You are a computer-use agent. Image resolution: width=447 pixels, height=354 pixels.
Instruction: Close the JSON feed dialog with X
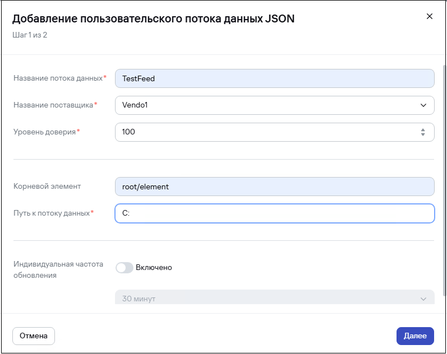(x=429, y=16)
